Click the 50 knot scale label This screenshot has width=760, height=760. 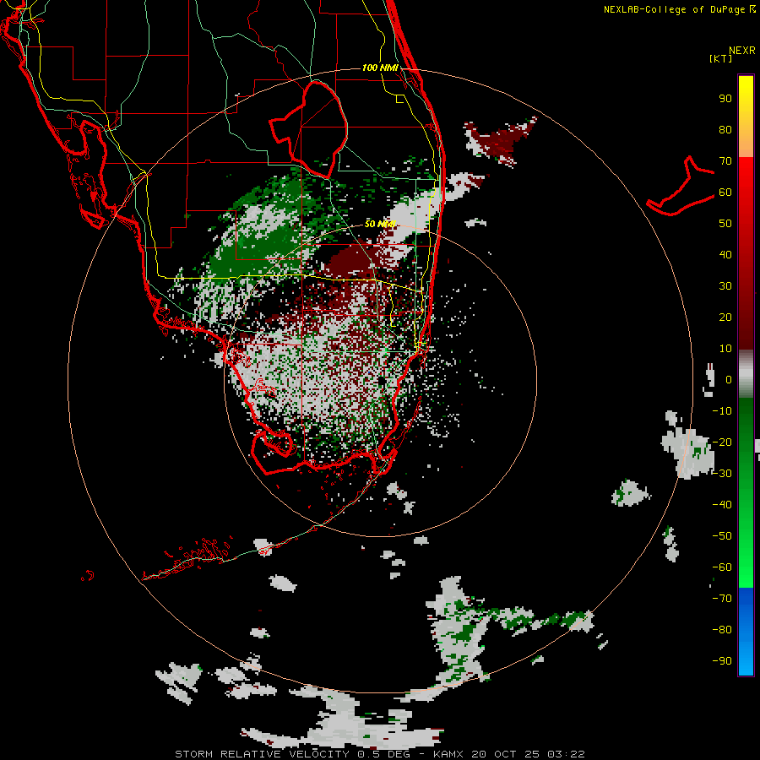pos(725,224)
